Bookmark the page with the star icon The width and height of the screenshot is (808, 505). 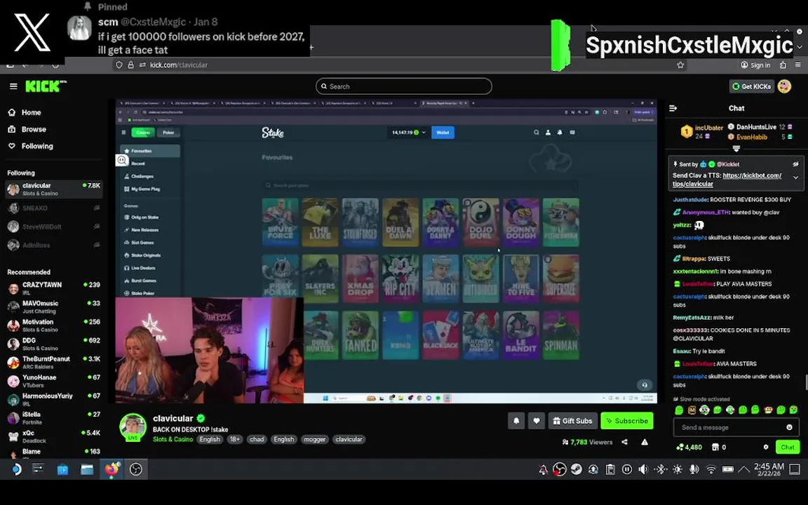click(x=680, y=65)
